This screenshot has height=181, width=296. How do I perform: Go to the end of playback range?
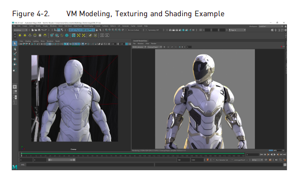(x=285, y=154)
